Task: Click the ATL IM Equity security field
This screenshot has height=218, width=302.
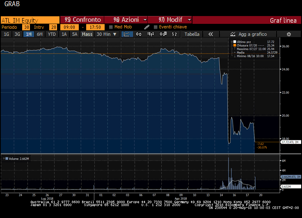Action: (30, 20)
